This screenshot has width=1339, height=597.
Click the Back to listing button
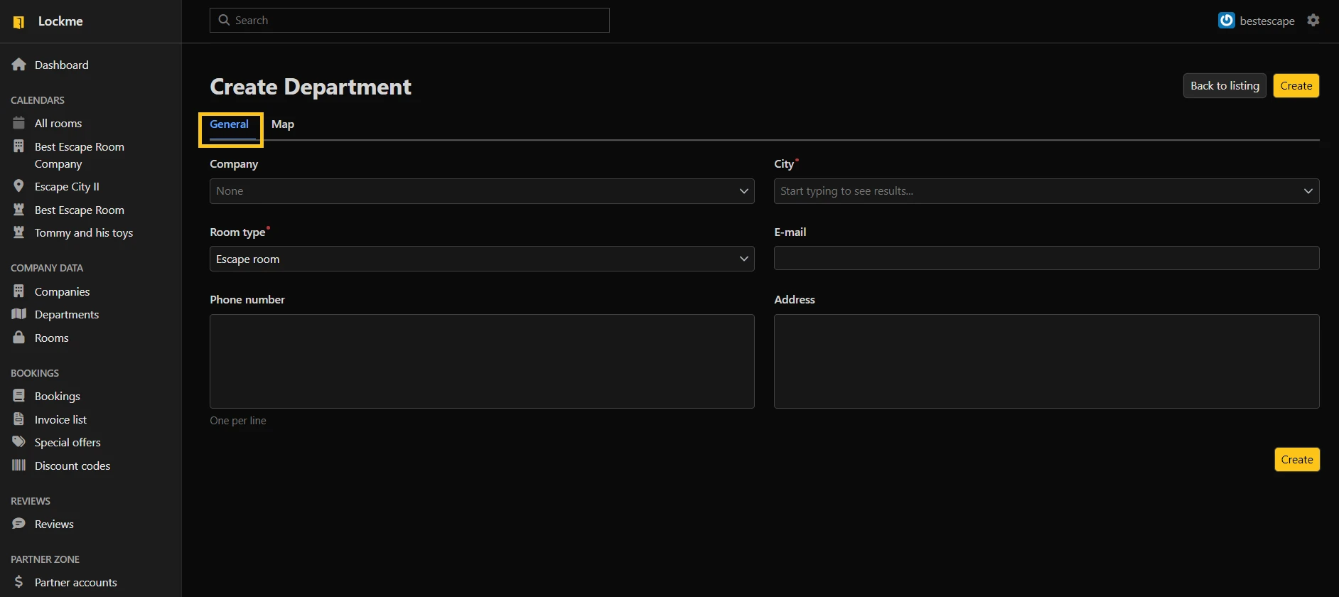(1224, 86)
